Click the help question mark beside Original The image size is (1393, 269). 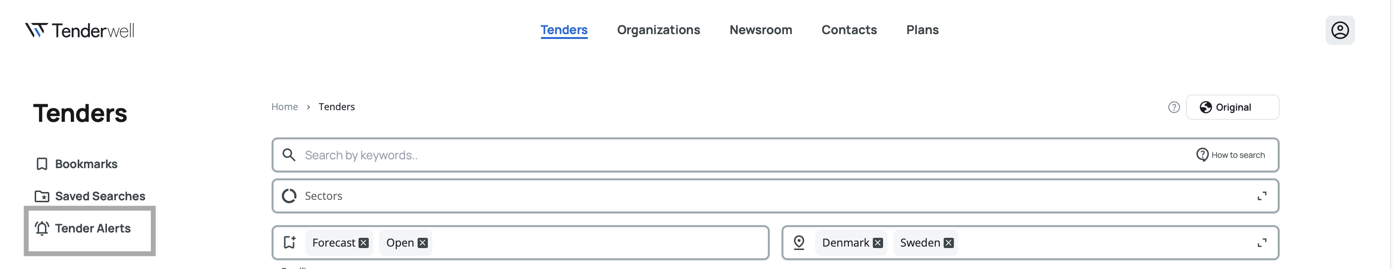click(x=1173, y=107)
